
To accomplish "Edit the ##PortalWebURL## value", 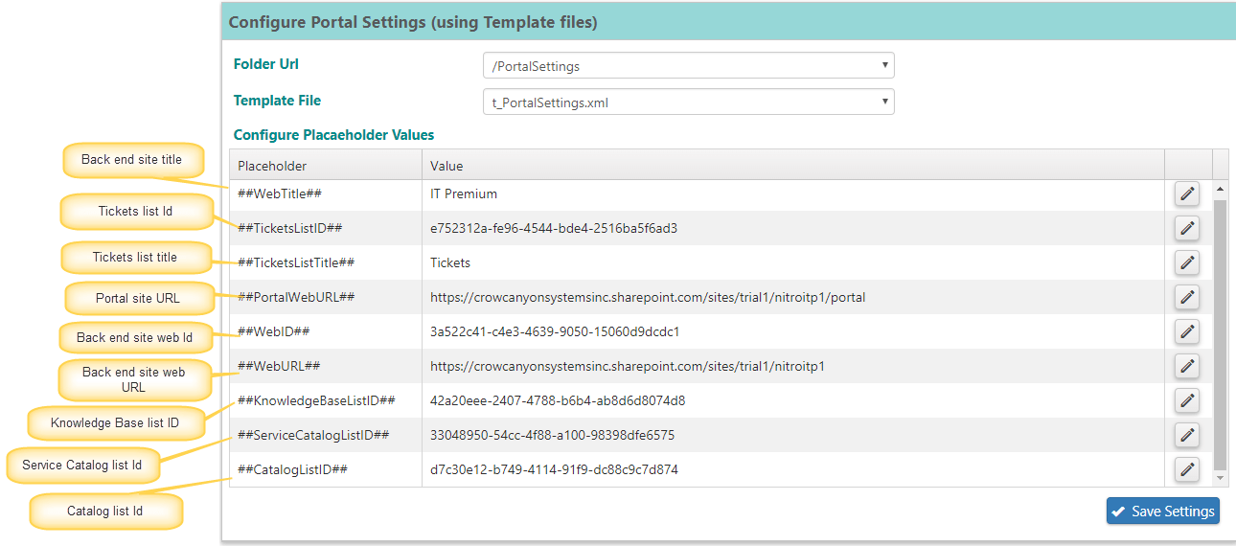I will click(x=1187, y=297).
